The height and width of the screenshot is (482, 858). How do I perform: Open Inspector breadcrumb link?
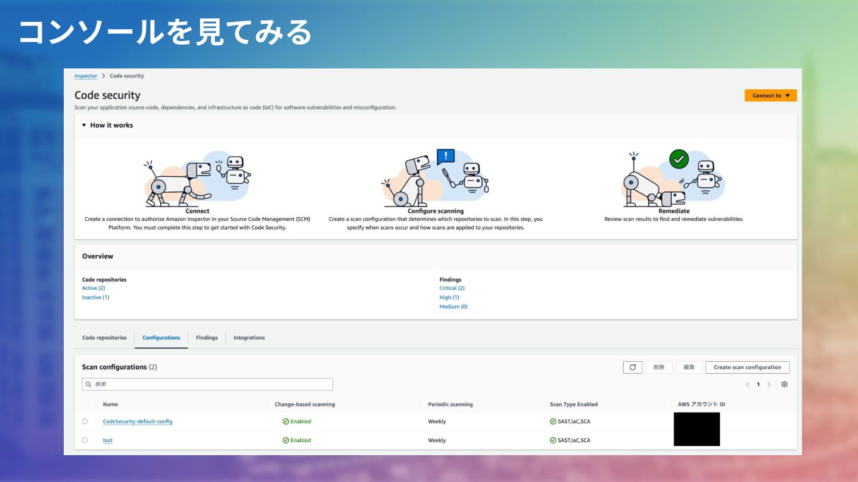pos(86,76)
